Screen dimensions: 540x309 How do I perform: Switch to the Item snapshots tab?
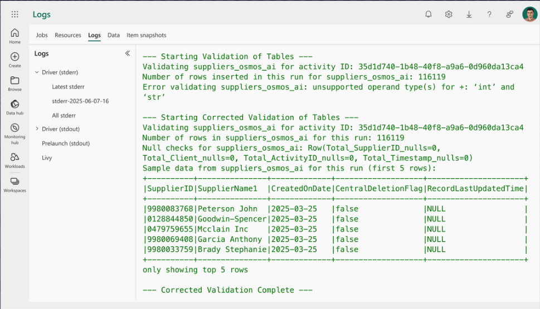coord(146,35)
